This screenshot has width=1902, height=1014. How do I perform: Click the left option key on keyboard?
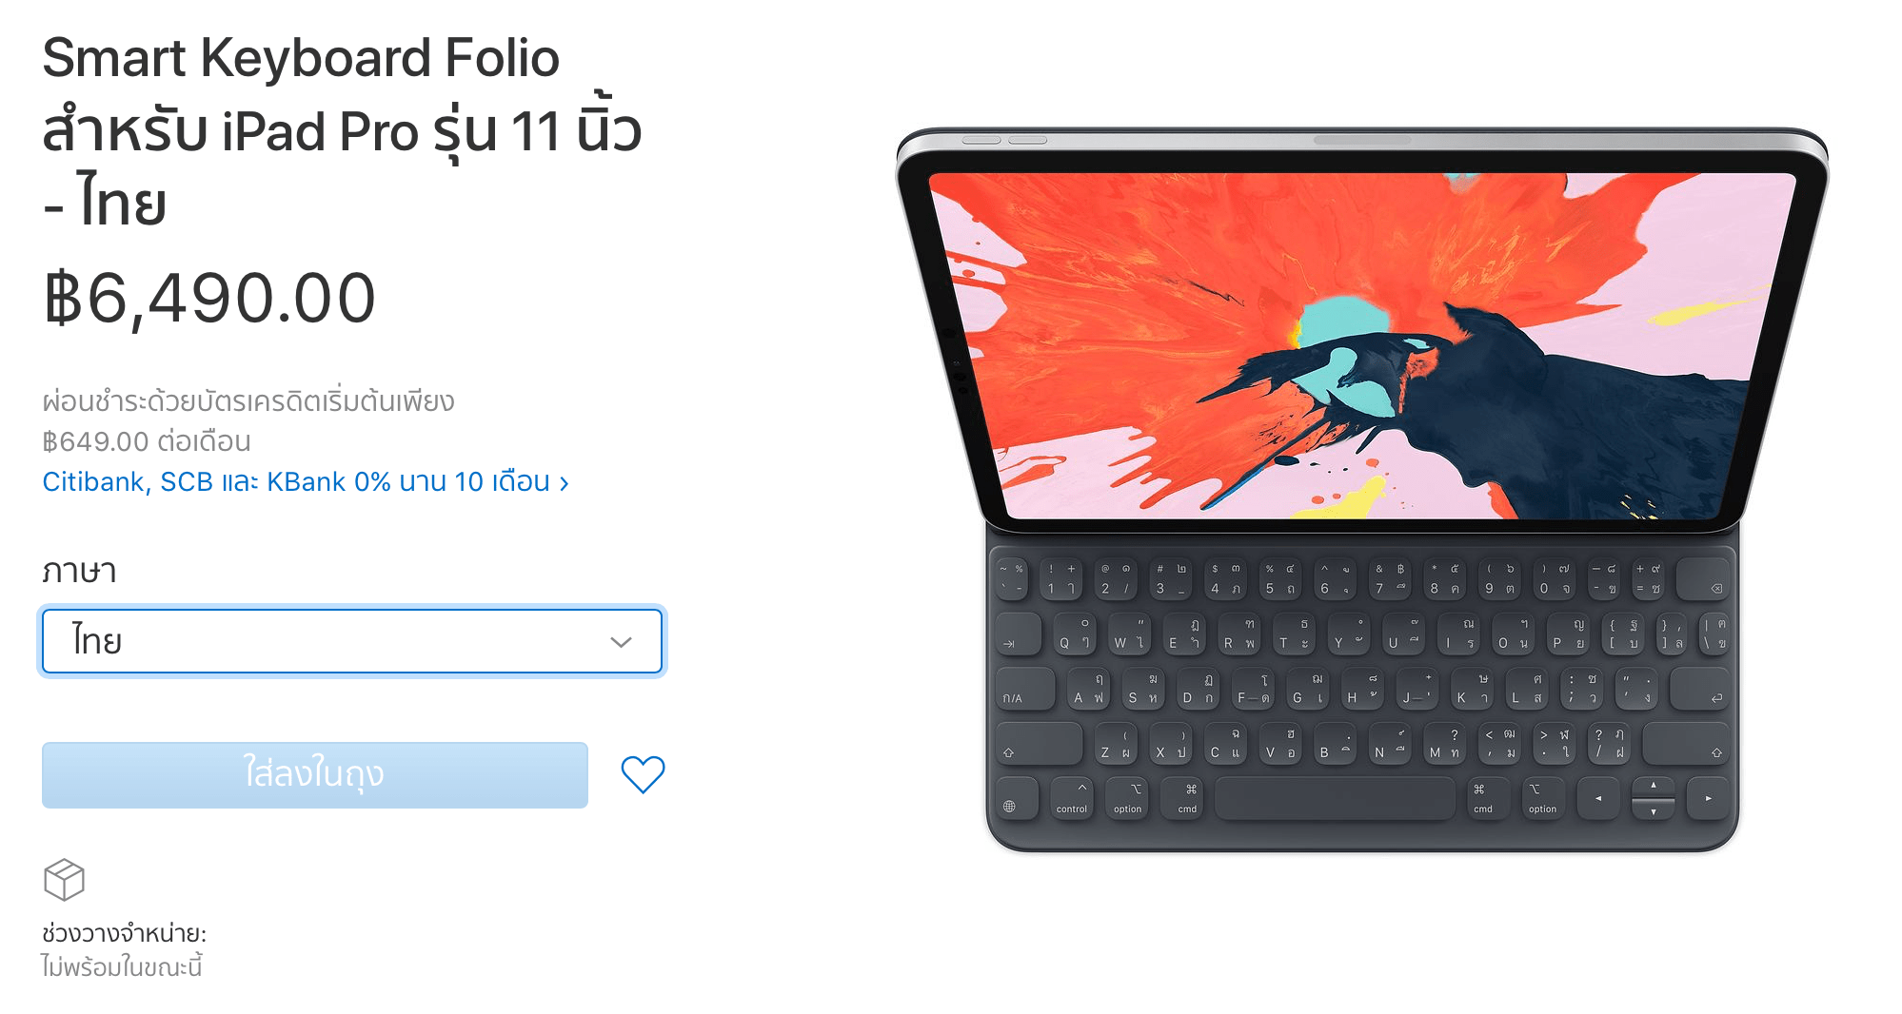click(1128, 799)
